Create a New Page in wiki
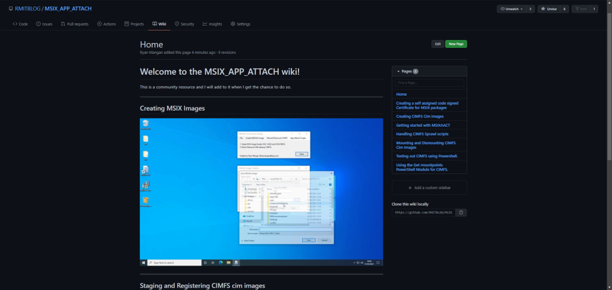The height and width of the screenshot is (290, 612). coord(456,44)
